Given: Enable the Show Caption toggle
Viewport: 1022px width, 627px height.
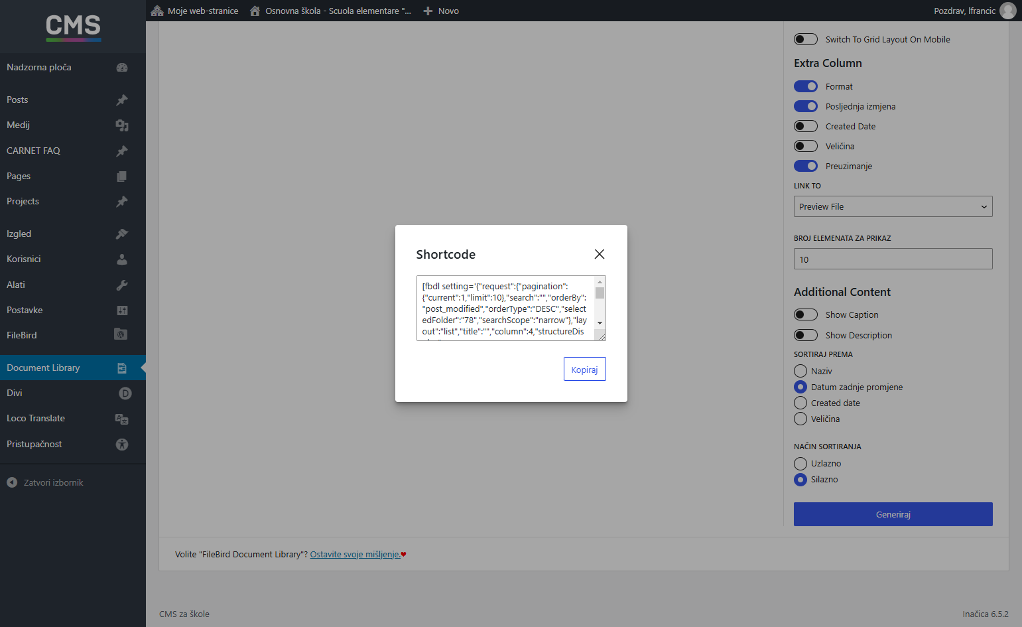Looking at the screenshot, I should point(806,314).
